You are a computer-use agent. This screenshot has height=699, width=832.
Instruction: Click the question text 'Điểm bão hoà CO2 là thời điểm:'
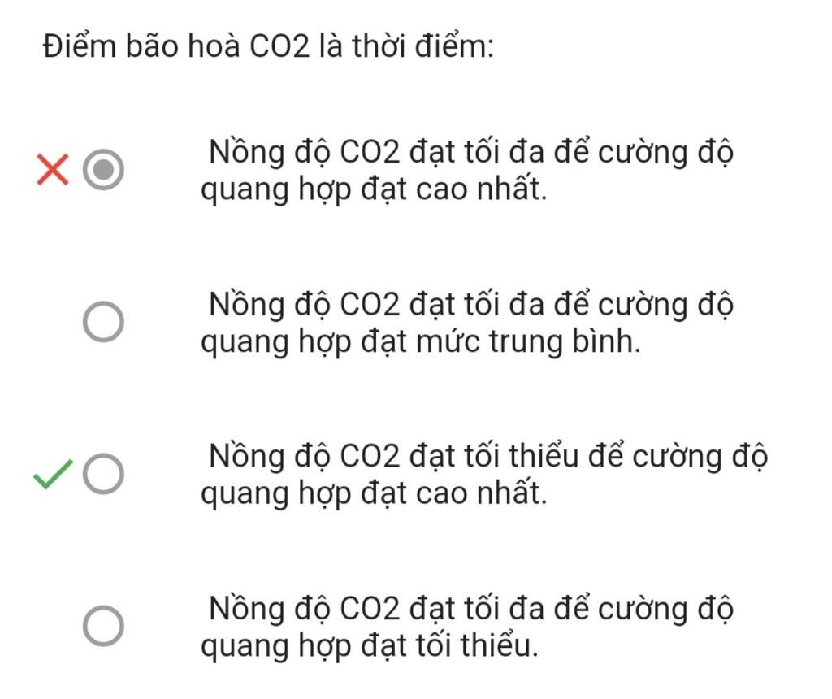(x=268, y=46)
